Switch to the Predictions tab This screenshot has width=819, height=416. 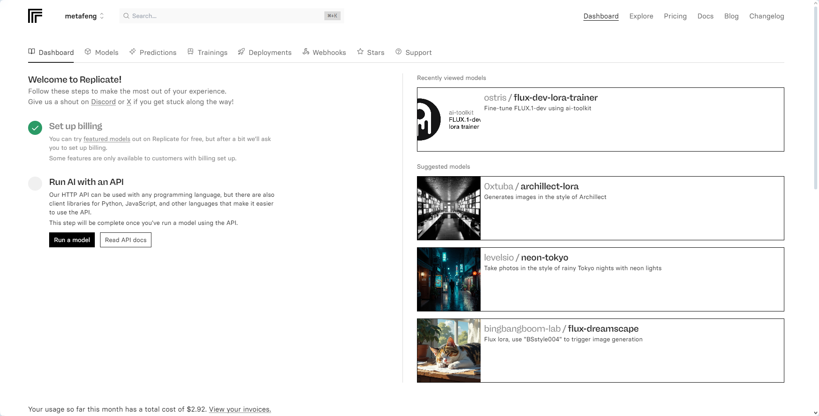(153, 52)
